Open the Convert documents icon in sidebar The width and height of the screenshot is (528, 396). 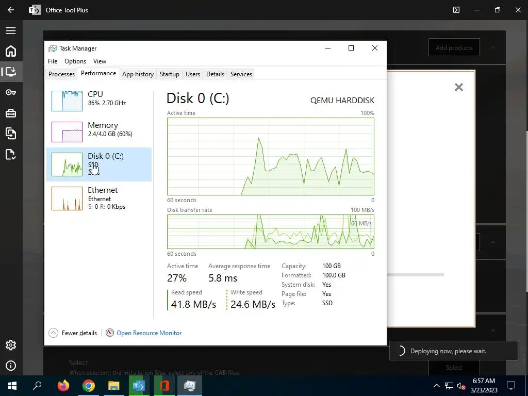click(x=11, y=134)
